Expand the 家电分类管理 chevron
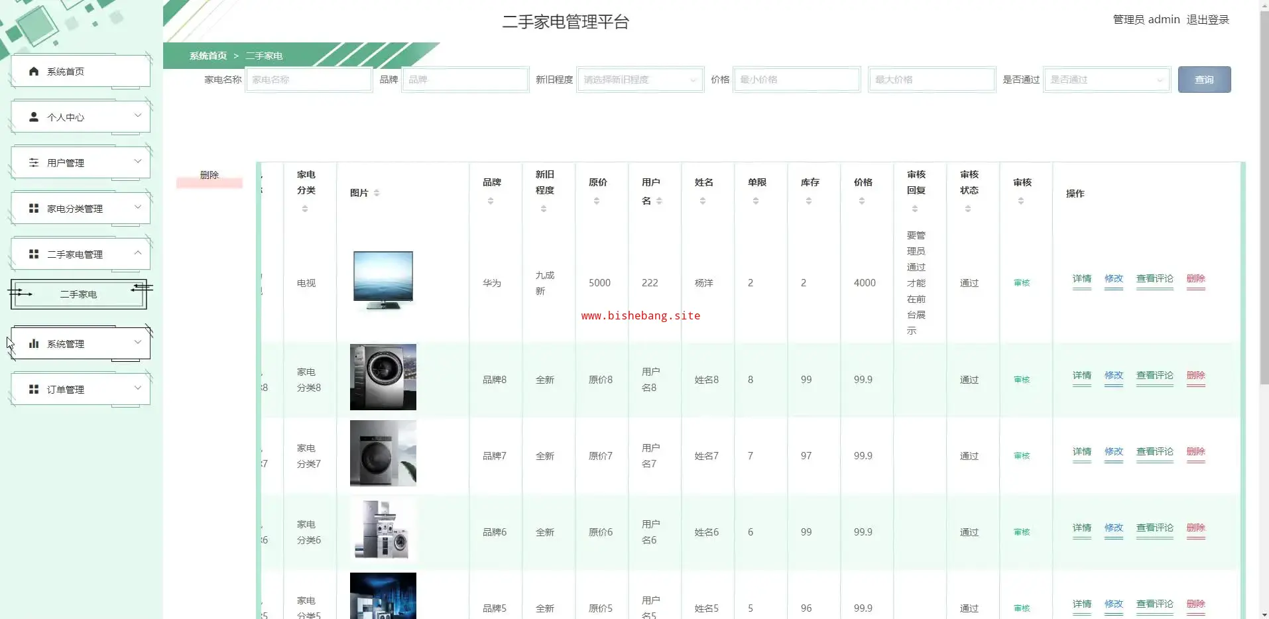Image resolution: width=1269 pixels, height=619 pixels. pyautogui.click(x=138, y=207)
